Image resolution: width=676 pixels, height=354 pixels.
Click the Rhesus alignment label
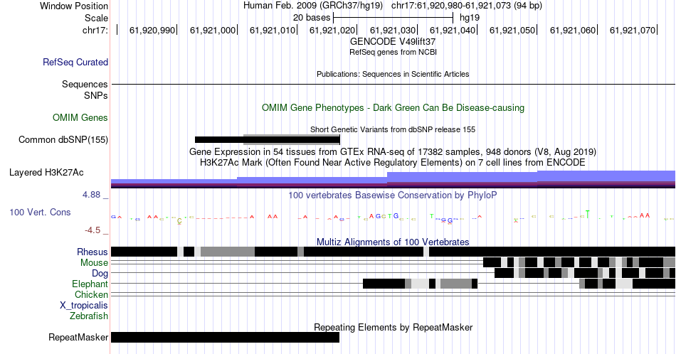coord(93,252)
